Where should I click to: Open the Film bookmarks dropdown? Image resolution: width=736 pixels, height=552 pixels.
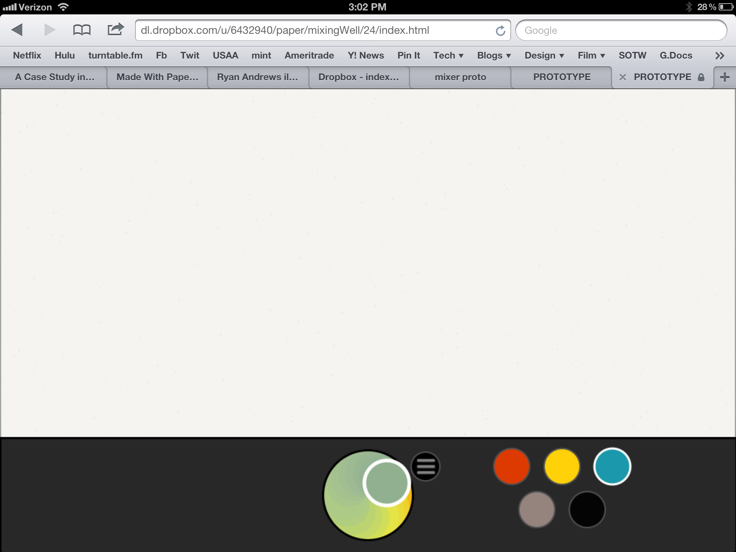(590, 55)
